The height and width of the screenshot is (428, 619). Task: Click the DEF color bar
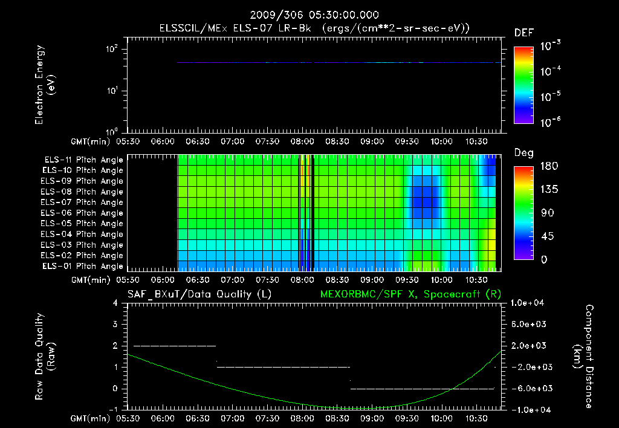click(x=523, y=85)
